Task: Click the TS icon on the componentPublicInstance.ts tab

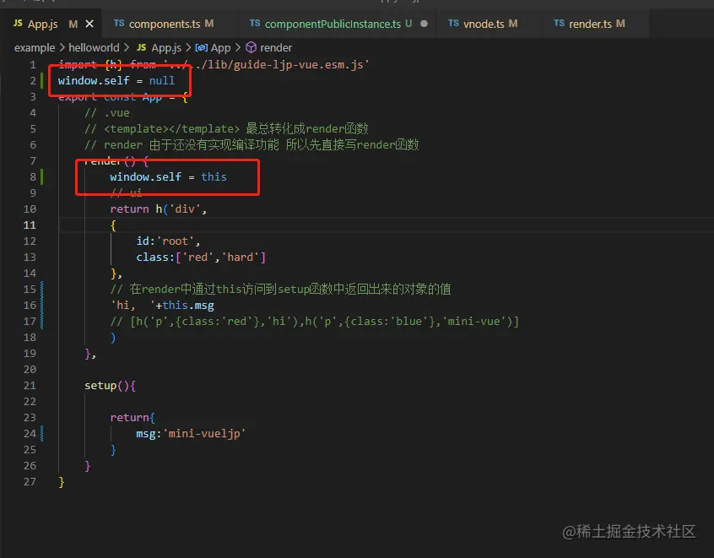Action: click(x=255, y=24)
